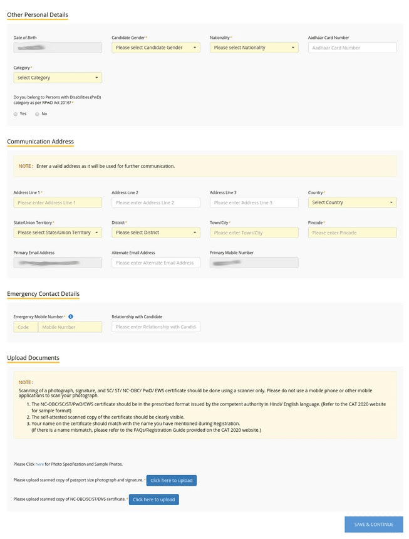Click the Aadhaar Card Number field
409x539 pixels.
point(352,48)
